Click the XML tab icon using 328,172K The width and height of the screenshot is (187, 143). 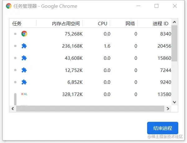click(x=24, y=94)
